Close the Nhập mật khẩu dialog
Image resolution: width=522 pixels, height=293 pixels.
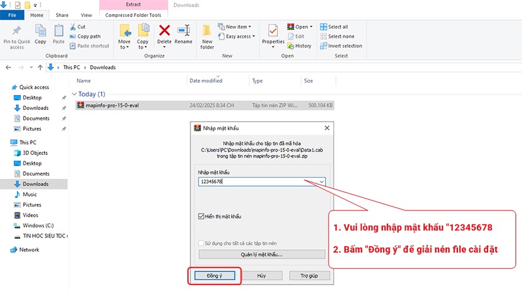click(327, 128)
